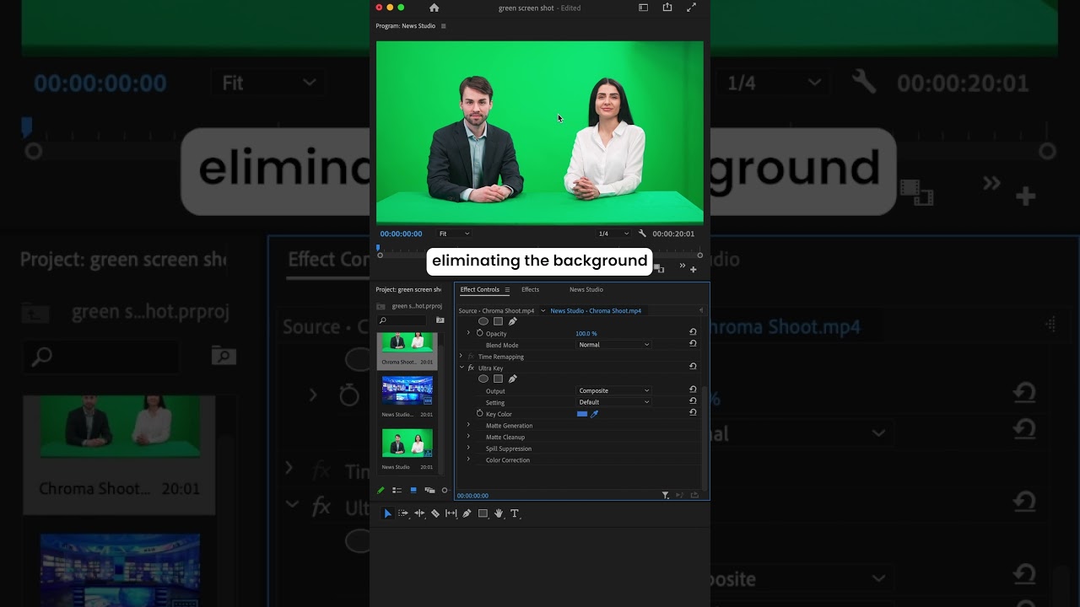Switch to the Effects tab

[530, 289]
